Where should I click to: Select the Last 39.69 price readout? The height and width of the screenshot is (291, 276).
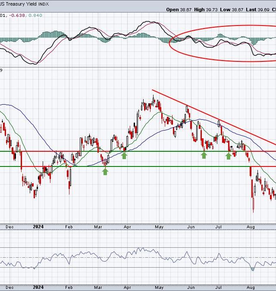point(258,9)
